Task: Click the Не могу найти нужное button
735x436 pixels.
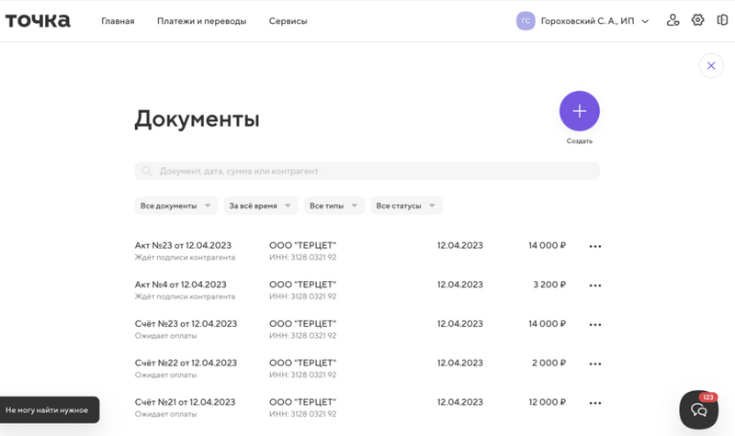Action: click(x=48, y=409)
